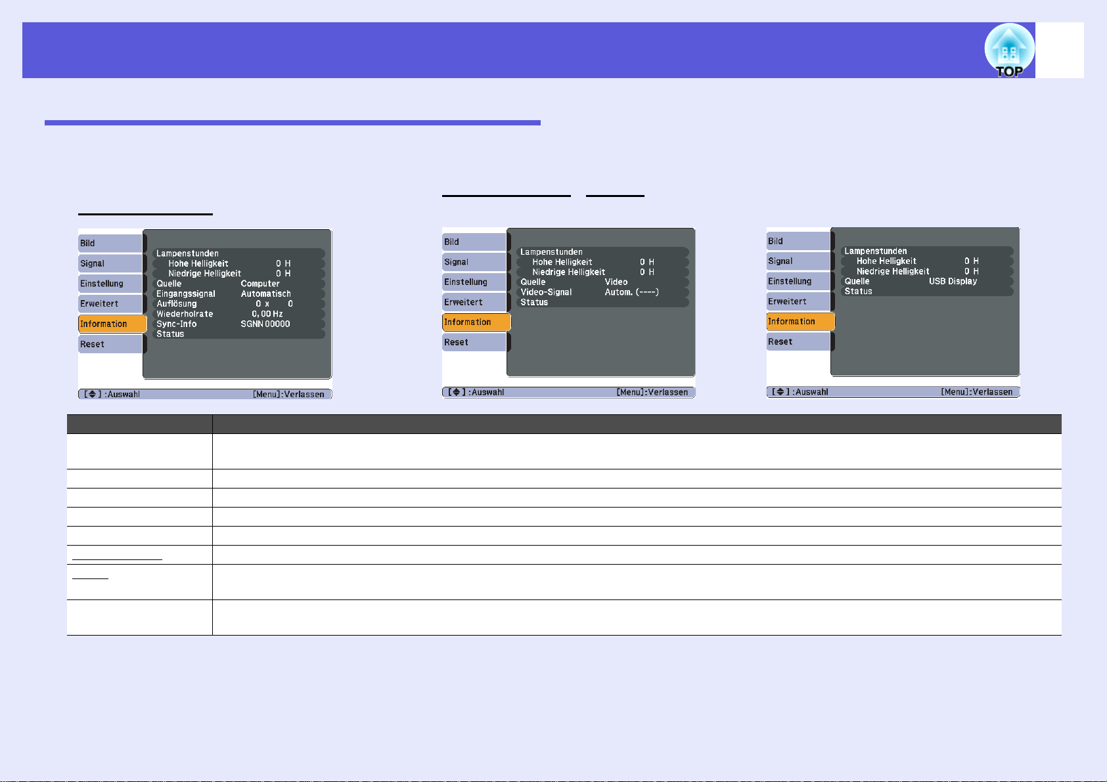Image resolution: width=1107 pixels, height=782 pixels.
Task: Select Einstellung in the USB Display menu
Action: pyautogui.click(x=798, y=281)
